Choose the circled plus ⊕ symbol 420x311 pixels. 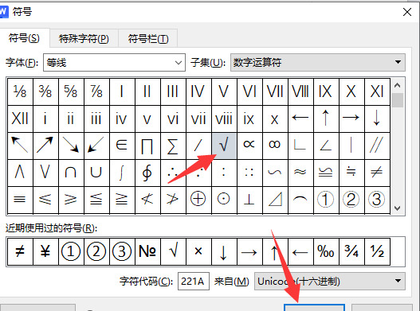tap(198, 200)
